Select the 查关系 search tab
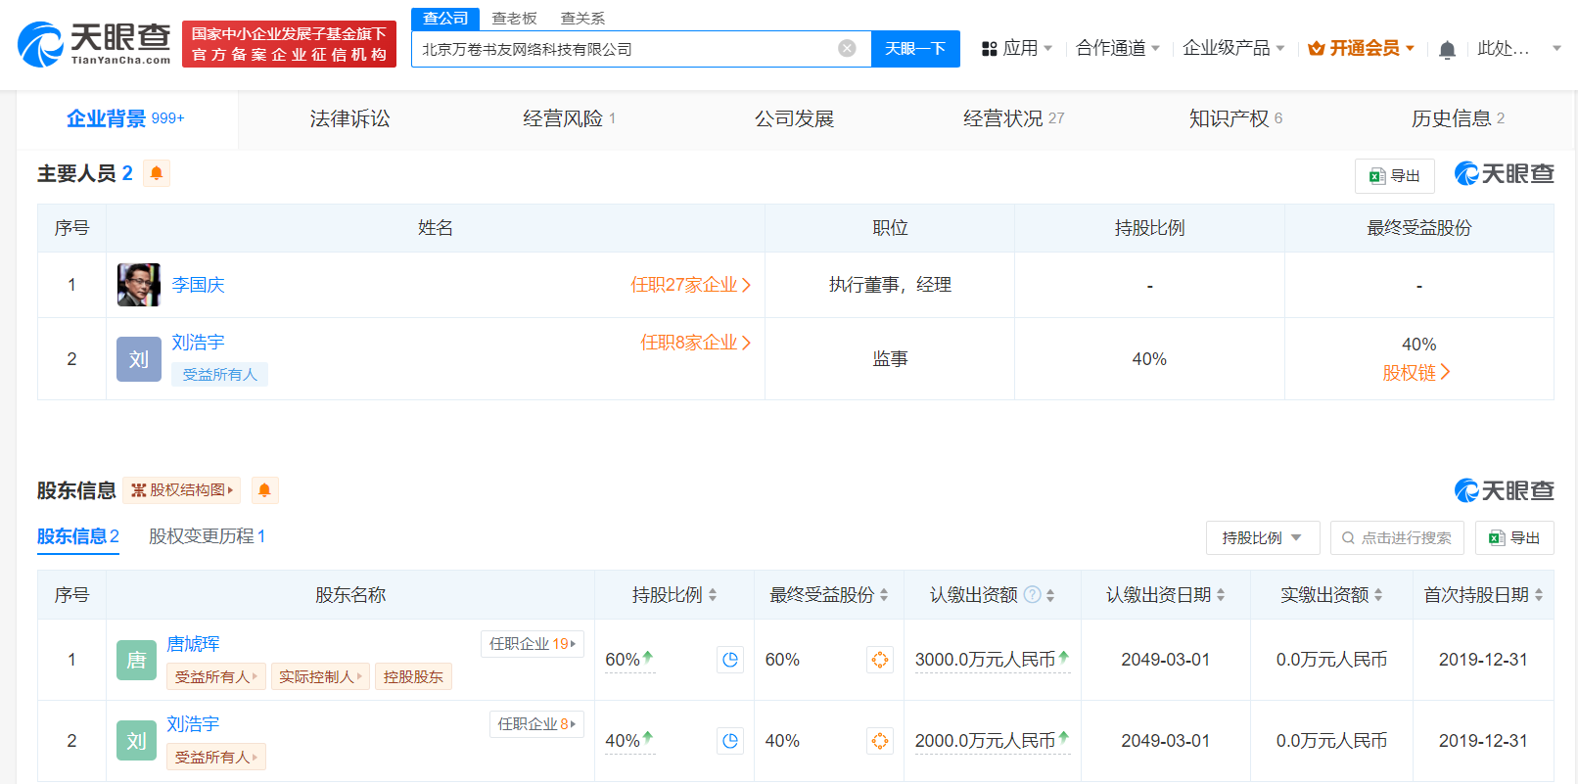This screenshot has width=1578, height=784. (582, 19)
